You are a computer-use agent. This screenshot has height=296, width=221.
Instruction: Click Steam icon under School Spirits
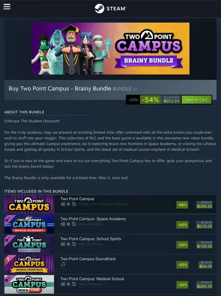coord(74,244)
